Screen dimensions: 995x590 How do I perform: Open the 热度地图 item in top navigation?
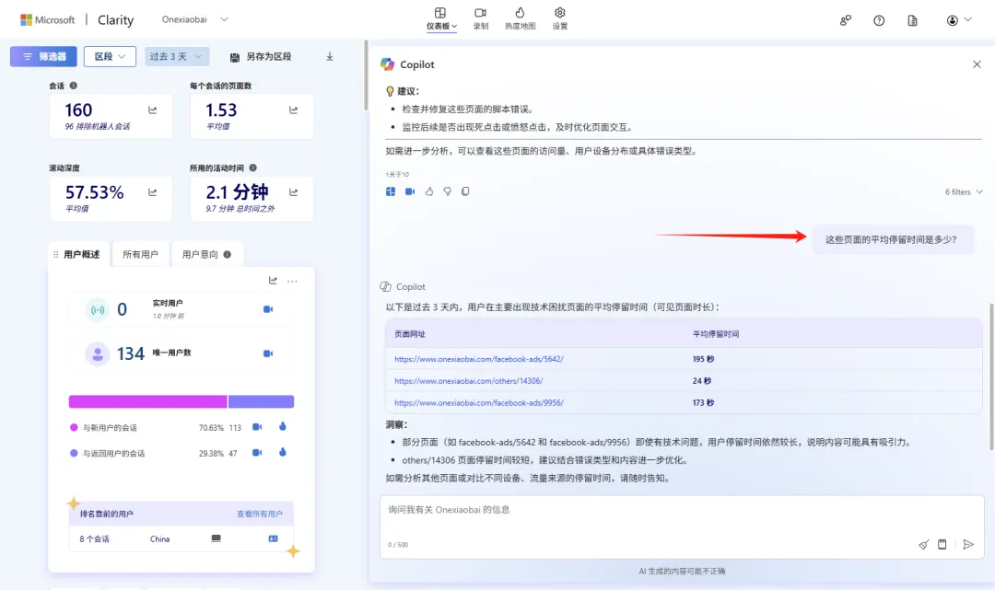point(520,18)
